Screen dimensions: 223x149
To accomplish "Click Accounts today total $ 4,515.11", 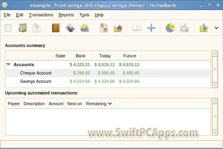I will point(104,65).
